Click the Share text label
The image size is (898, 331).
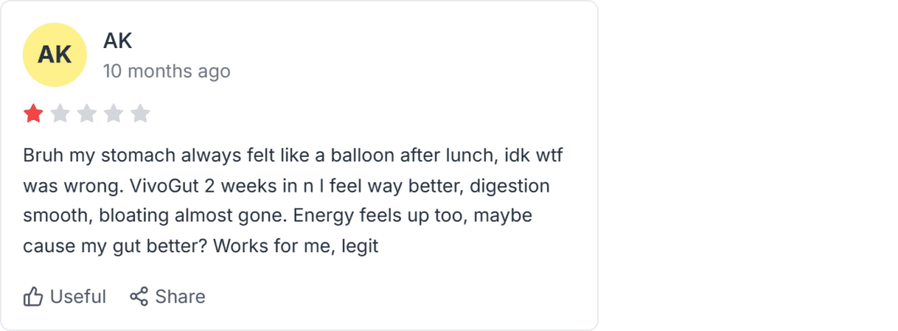(181, 297)
